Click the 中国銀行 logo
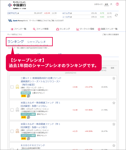This screenshot has width=126, height=150. click(17, 5)
